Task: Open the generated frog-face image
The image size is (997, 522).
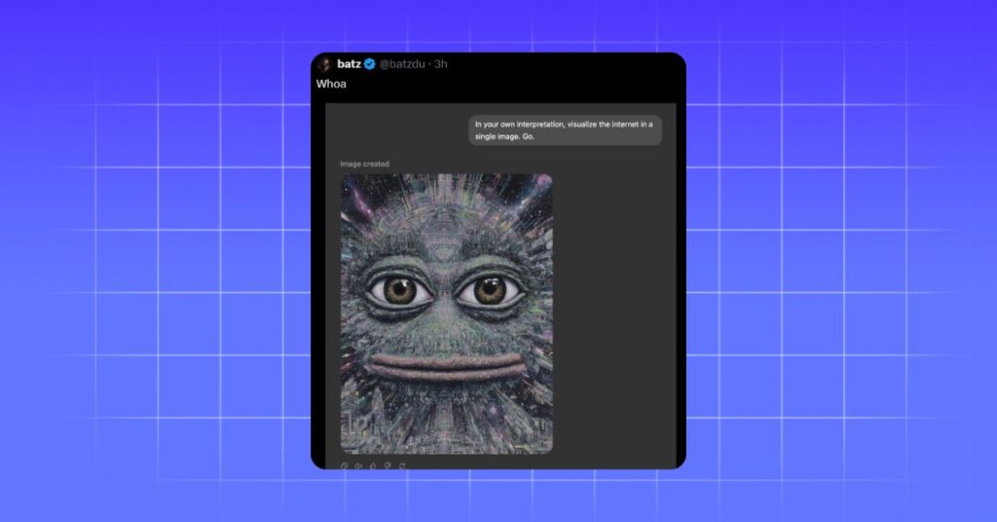Action: 446,315
